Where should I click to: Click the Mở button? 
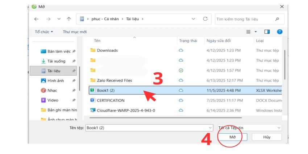pyautogui.click(x=233, y=137)
